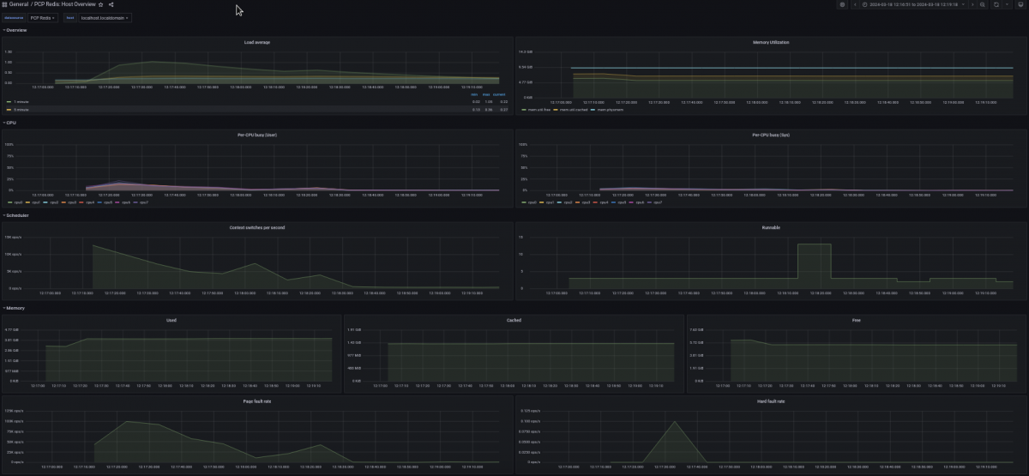This screenshot has height=476, width=1029.
Task: Open the Page fault rate panel title
Action: click(x=256, y=401)
